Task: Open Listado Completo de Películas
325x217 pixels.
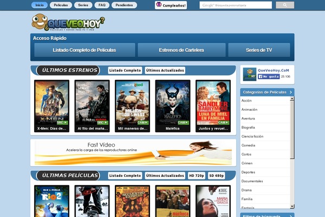Action: pos(84,50)
